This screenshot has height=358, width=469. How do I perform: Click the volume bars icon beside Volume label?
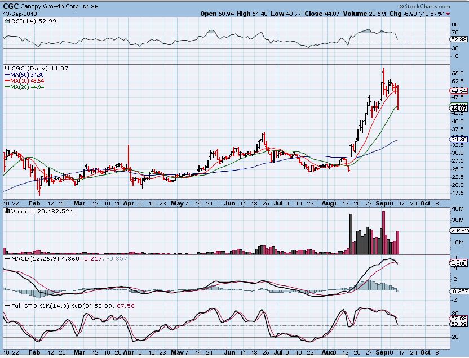7,211
